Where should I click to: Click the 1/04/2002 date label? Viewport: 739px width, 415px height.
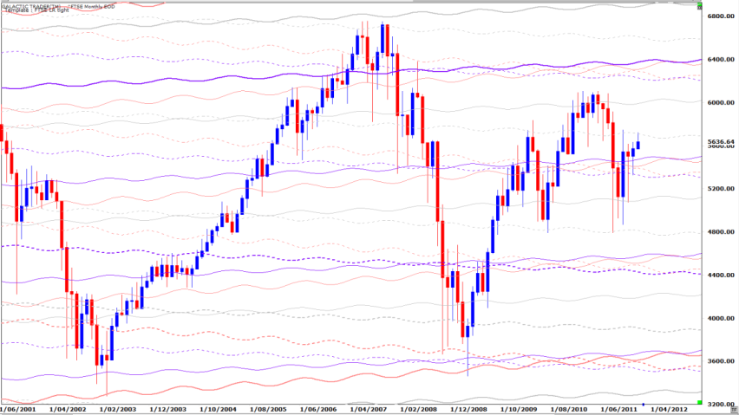(67, 409)
